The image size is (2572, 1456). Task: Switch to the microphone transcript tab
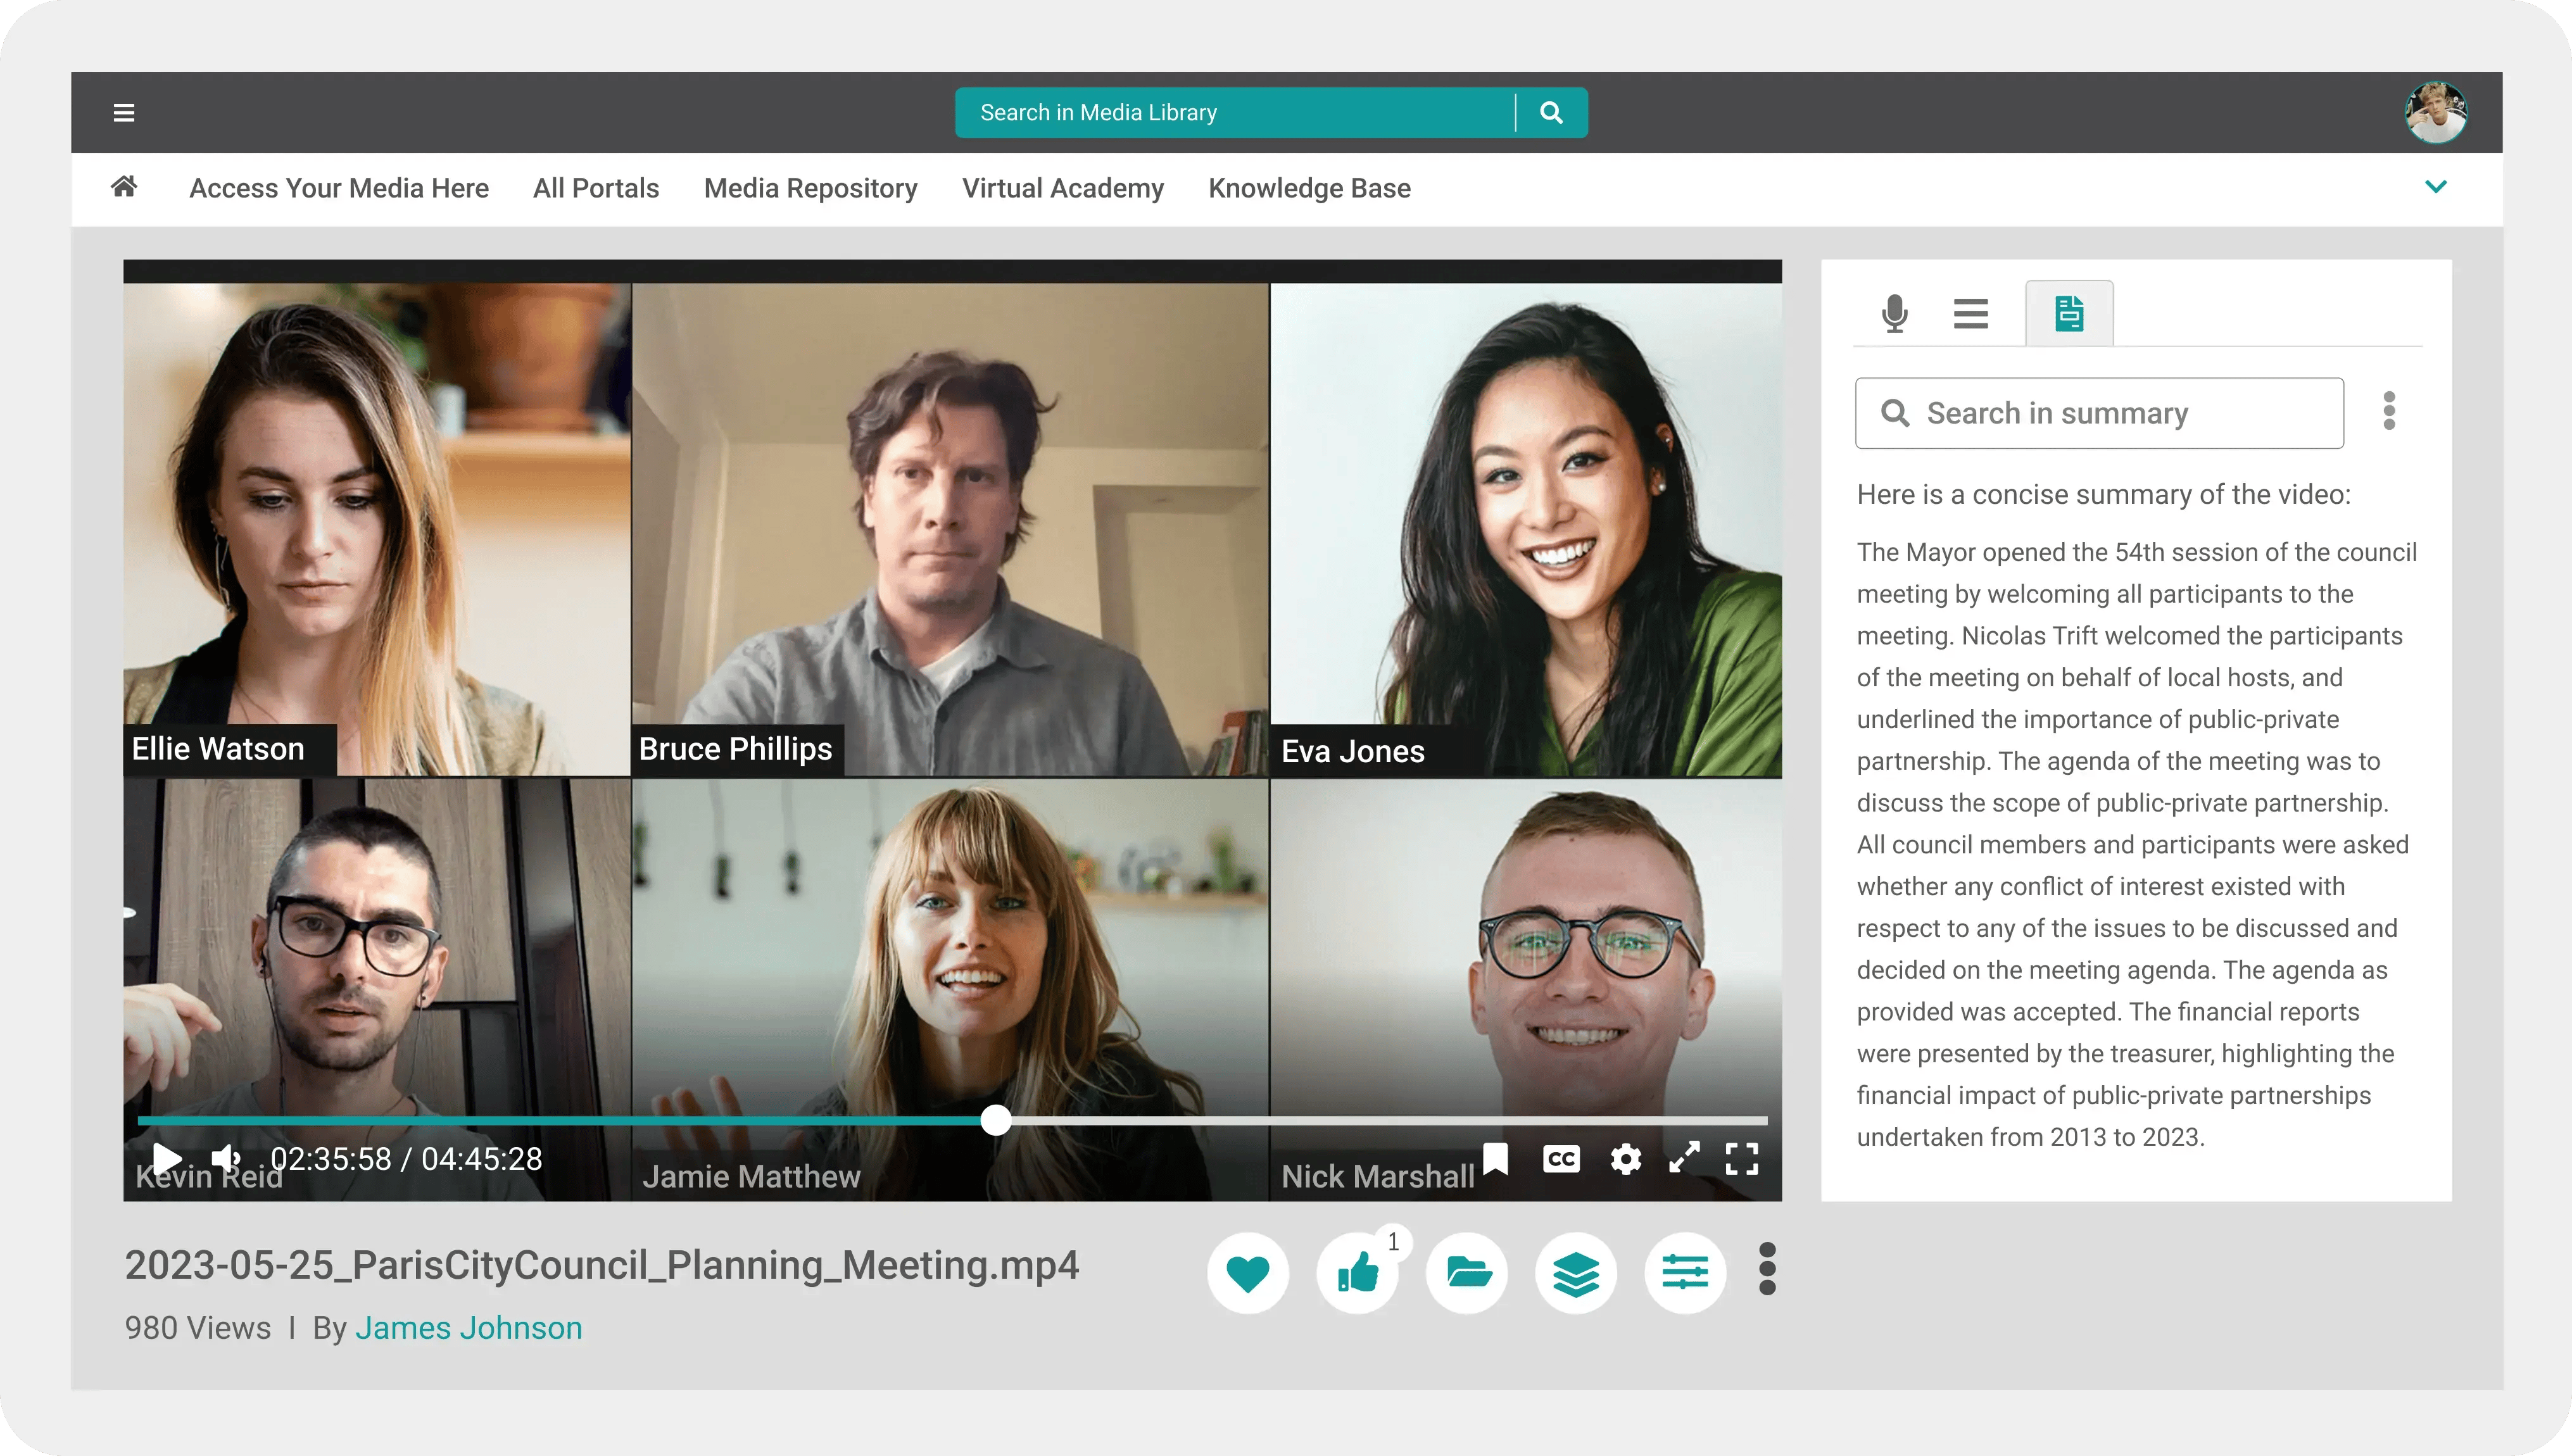[1894, 314]
